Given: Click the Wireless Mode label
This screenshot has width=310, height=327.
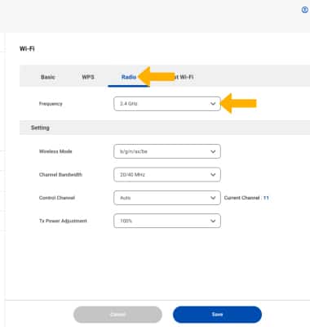Looking at the screenshot, I should pos(55,151).
